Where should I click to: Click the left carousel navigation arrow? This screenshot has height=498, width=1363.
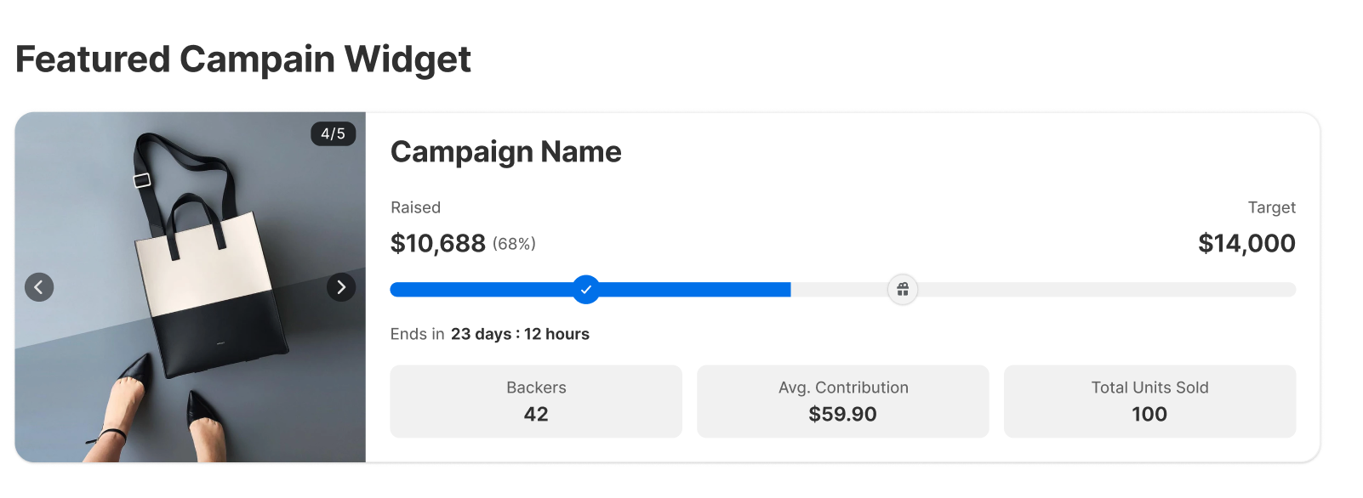[39, 287]
